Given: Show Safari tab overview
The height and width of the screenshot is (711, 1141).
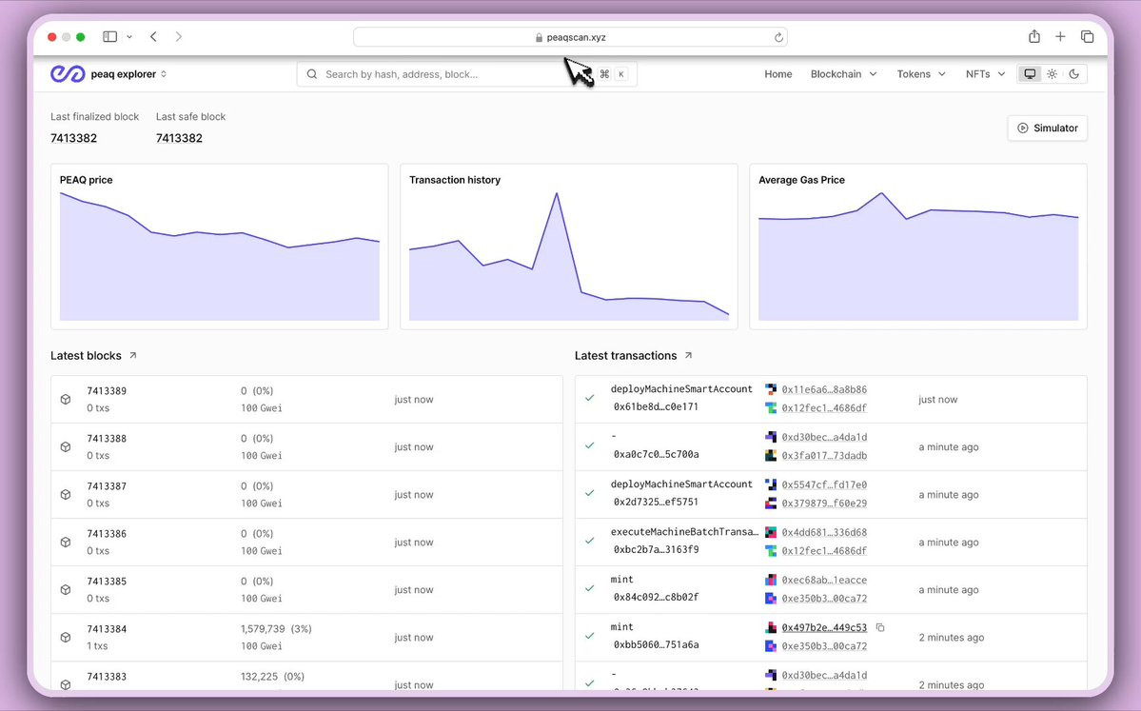Looking at the screenshot, I should (1087, 36).
